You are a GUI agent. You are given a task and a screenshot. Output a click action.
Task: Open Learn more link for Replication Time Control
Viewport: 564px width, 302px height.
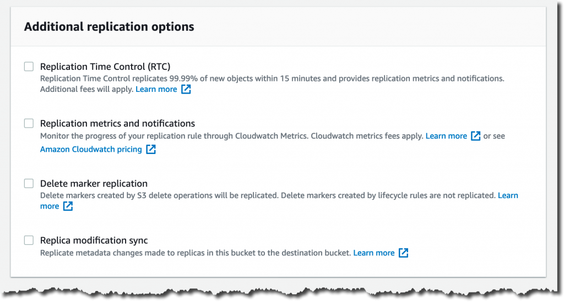(156, 89)
